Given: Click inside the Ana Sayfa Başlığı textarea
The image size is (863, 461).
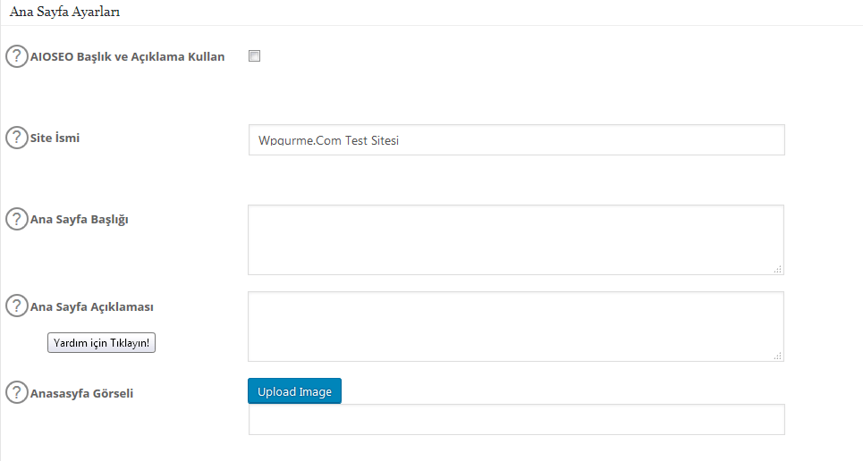Looking at the screenshot, I should click(516, 239).
